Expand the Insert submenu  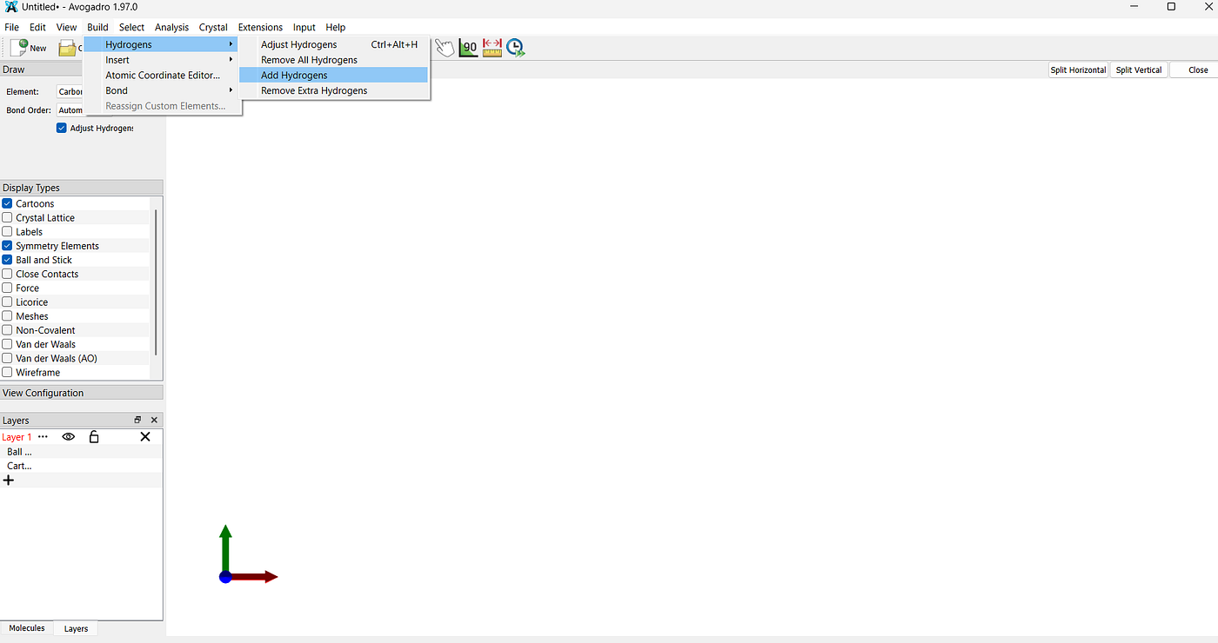coord(162,60)
